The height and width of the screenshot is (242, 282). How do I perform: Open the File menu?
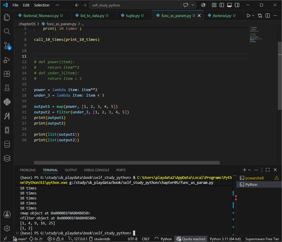pos(16,5)
